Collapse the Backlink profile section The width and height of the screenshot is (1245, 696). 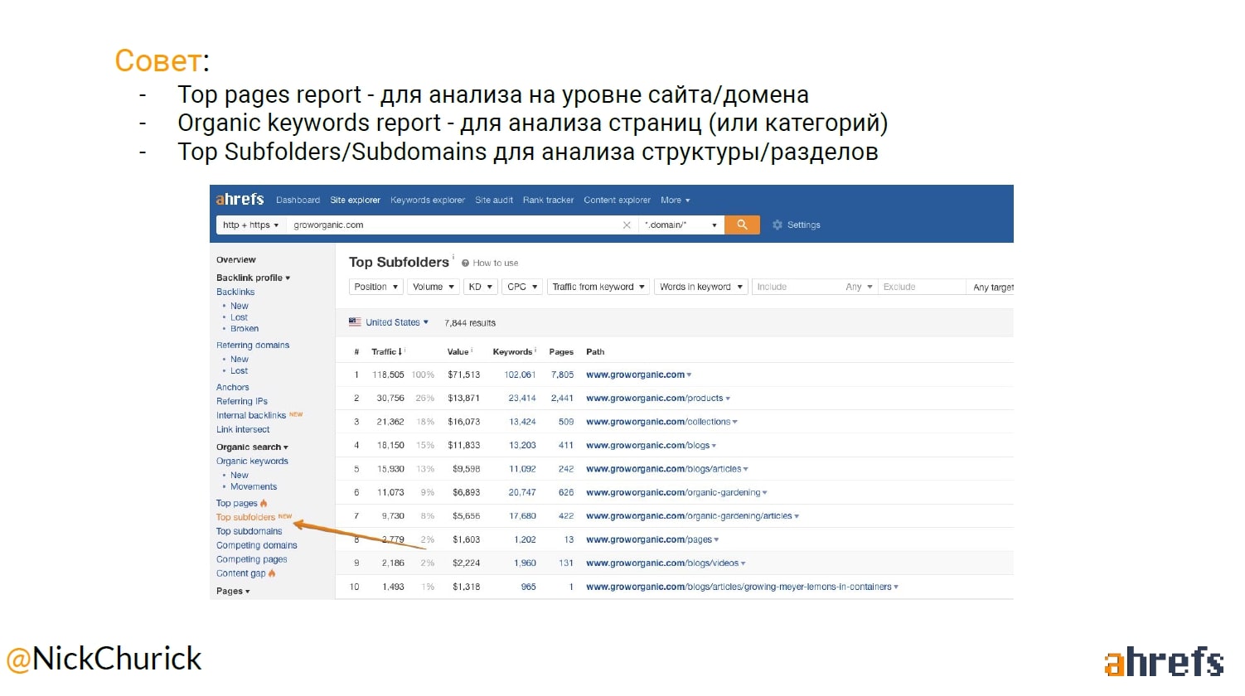point(253,278)
